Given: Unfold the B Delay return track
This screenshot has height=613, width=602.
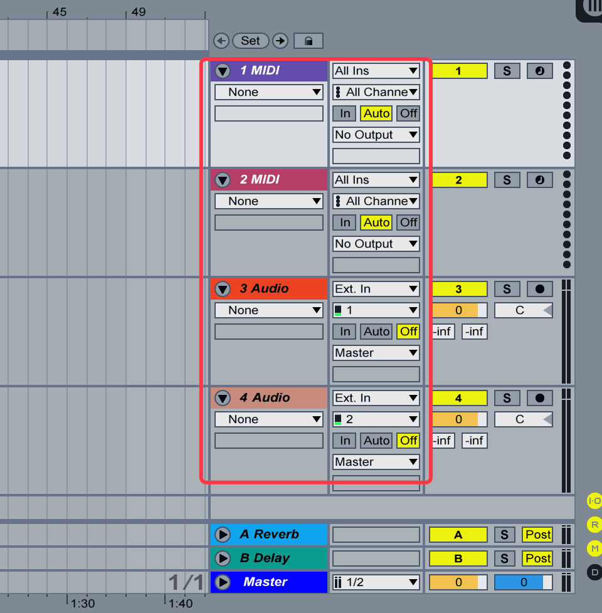Looking at the screenshot, I should 223,558.
